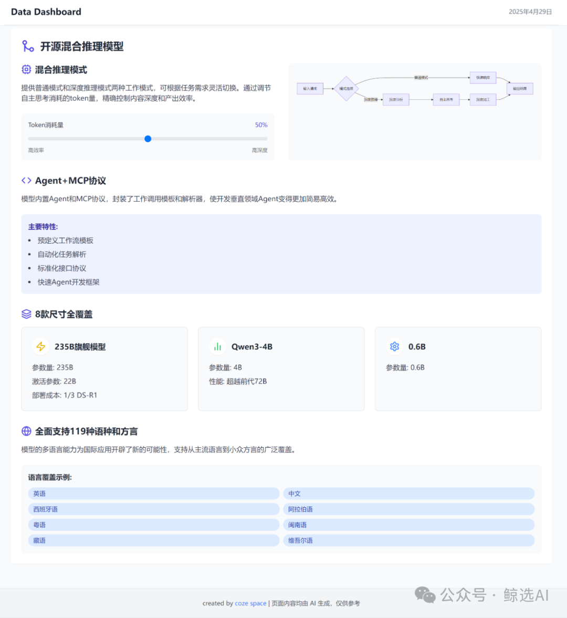567x618 pixels.
Task: Select the 维吾尔语 language tag
Action: coord(408,540)
